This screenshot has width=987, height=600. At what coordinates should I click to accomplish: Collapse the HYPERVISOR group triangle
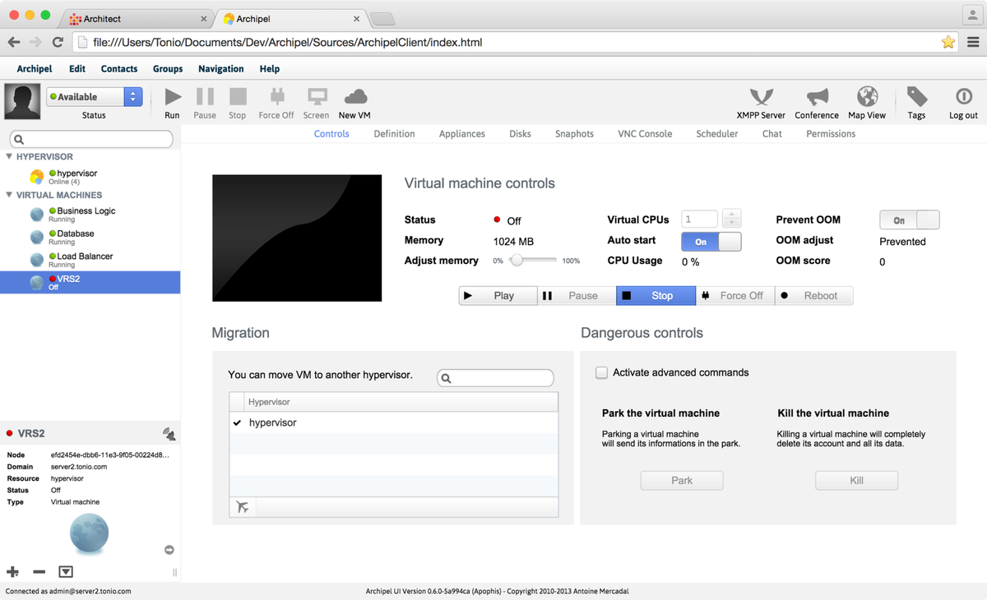coord(9,156)
